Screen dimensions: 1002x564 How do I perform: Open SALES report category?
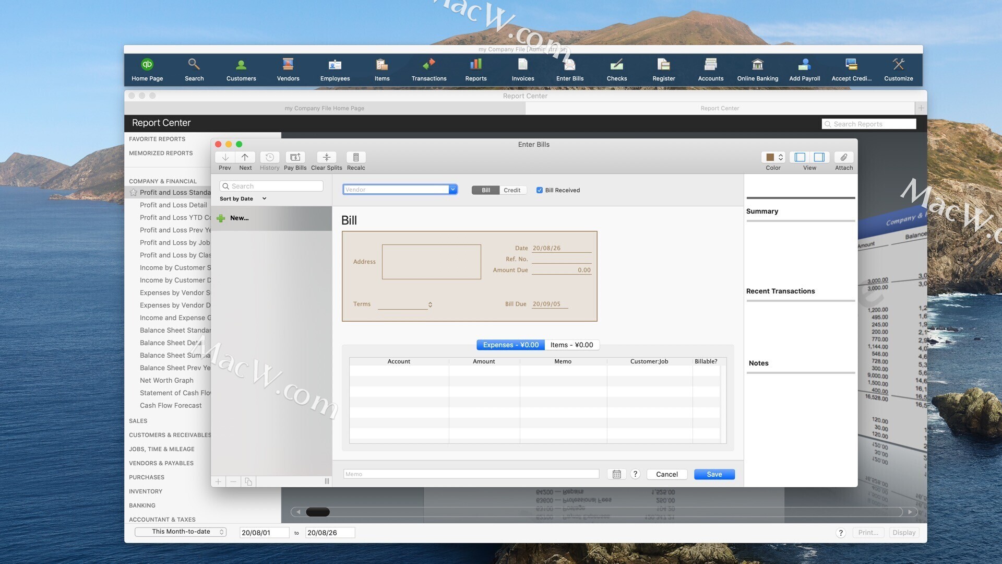(138, 421)
